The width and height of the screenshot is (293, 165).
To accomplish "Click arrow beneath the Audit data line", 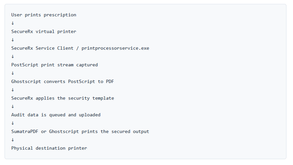I will [x=13, y=123].
